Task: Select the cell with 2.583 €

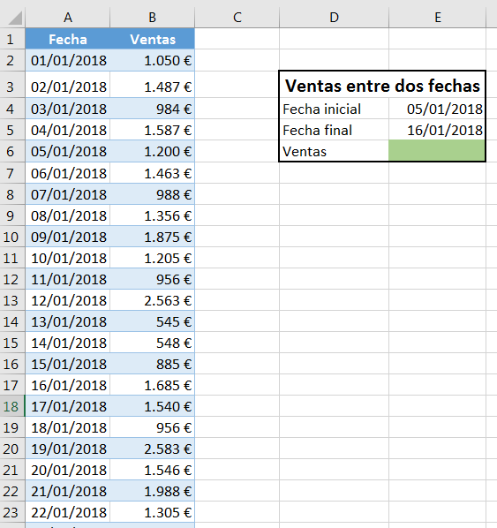Action: [x=152, y=449]
